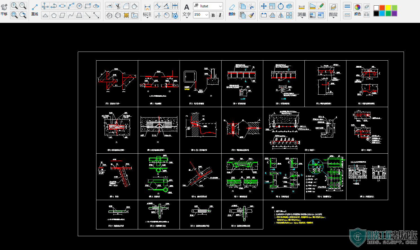Click the line weight button

coord(347,6)
